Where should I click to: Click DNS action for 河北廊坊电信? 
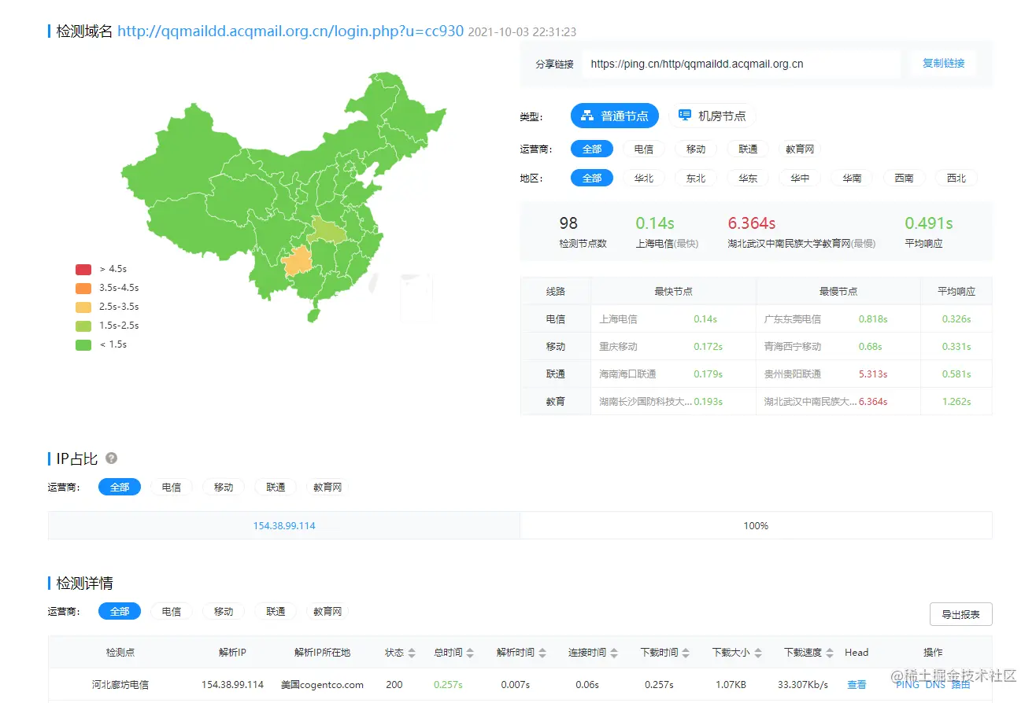point(935,685)
